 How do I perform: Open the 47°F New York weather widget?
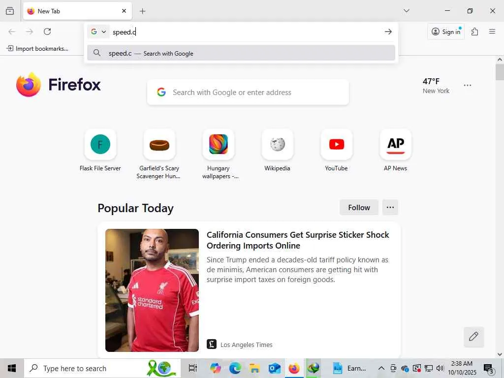pos(436,86)
